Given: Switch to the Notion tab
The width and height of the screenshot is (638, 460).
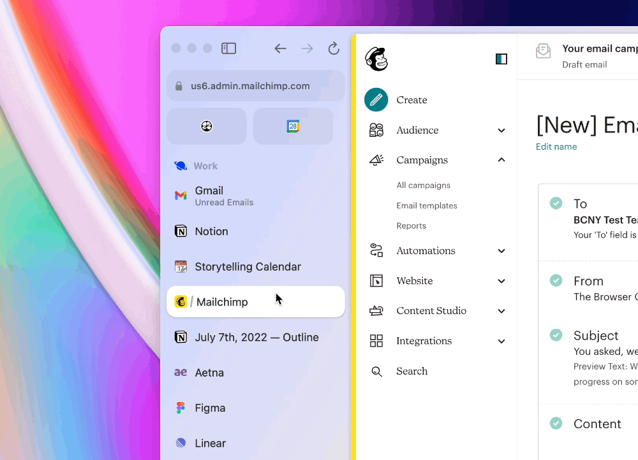Looking at the screenshot, I should 256,231.
